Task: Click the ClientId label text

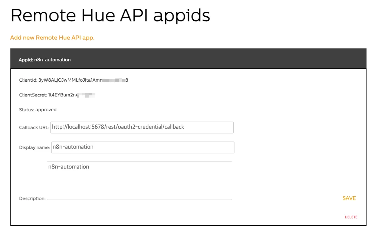Action: coord(28,80)
